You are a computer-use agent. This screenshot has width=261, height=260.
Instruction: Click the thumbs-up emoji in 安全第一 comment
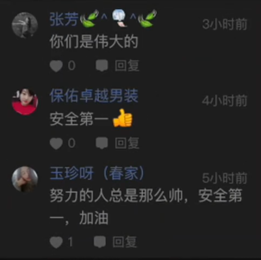tap(122, 118)
